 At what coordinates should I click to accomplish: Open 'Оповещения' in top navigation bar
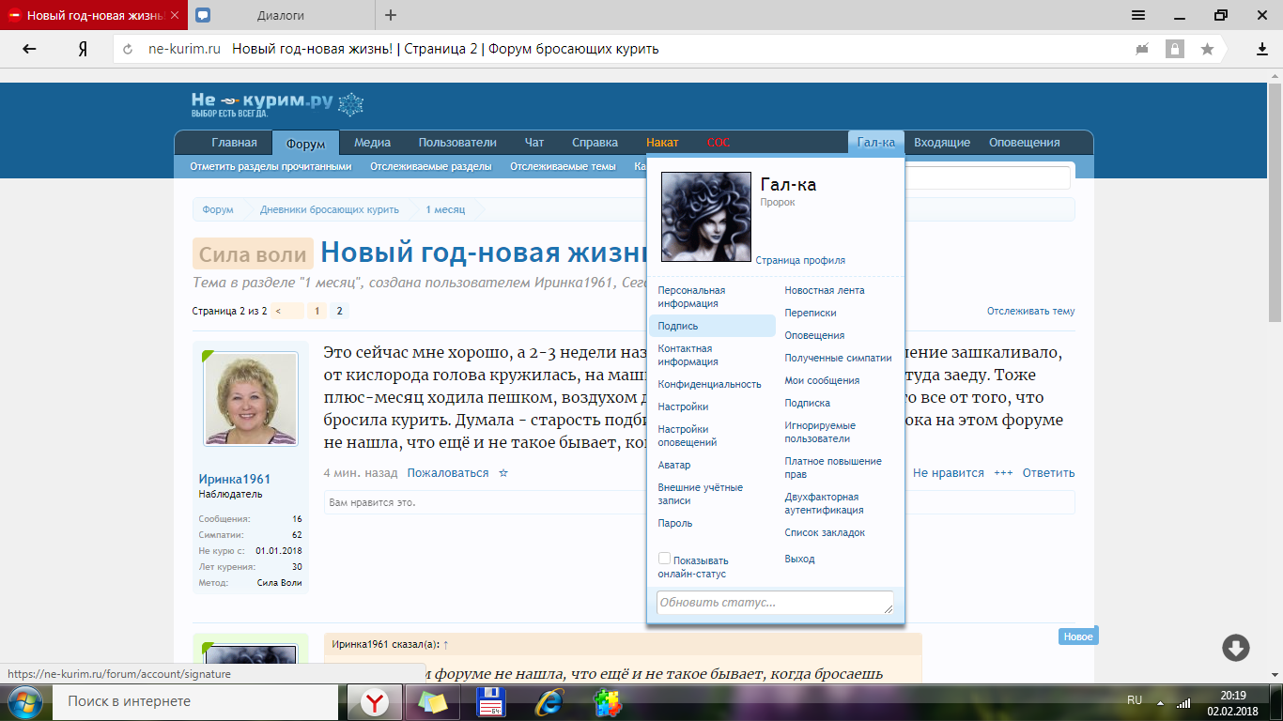click(1024, 143)
